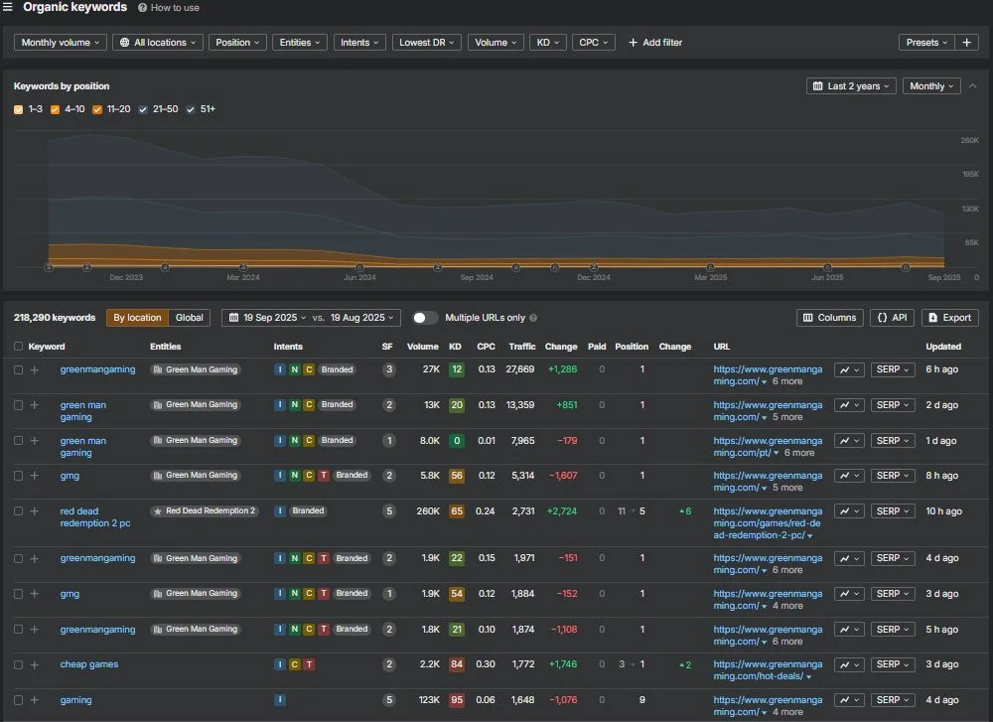Open 19 Aug 2025 comparison date picker

tap(361, 318)
